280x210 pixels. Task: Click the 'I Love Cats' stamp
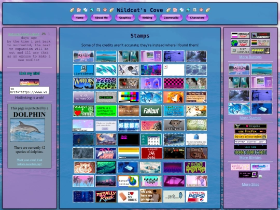pyautogui.click(x=196, y=83)
